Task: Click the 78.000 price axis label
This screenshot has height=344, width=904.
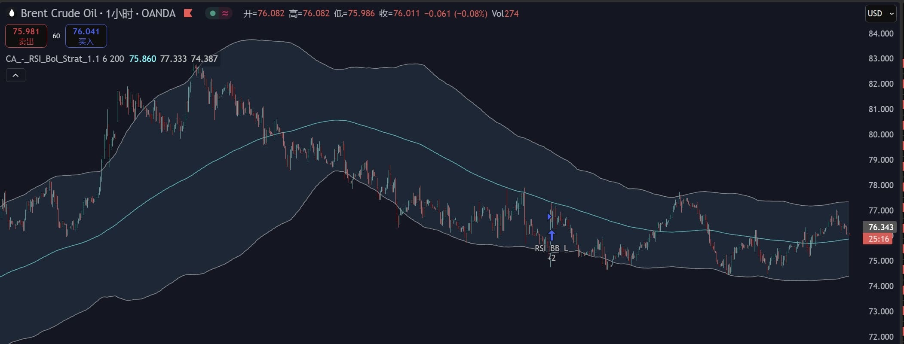Action: click(881, 186)
